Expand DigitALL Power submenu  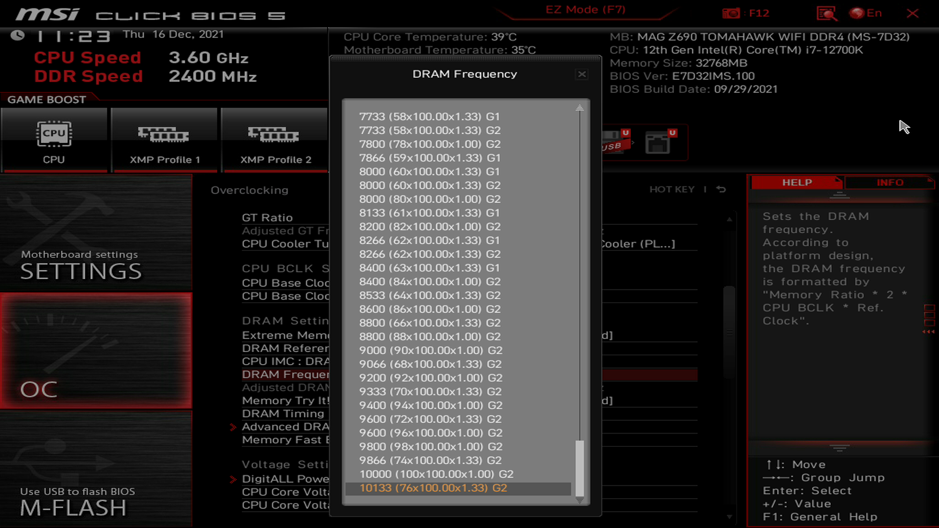point(285,479)
